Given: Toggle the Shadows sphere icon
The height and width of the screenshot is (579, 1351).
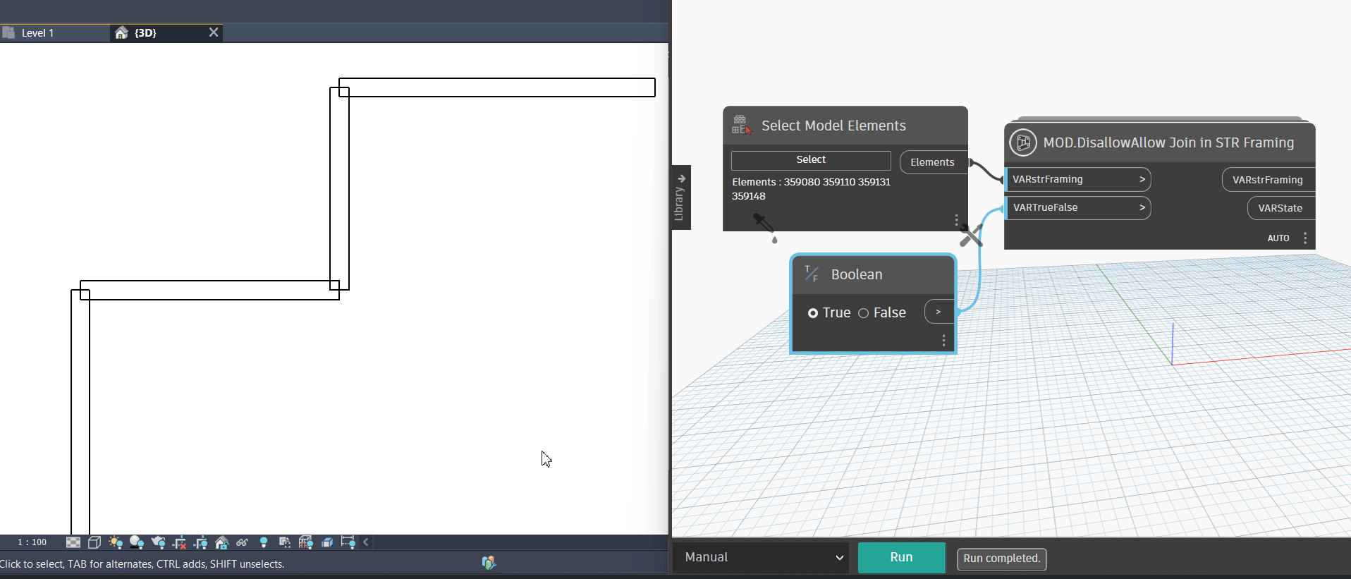Looking at the screenshot, I should pos(137,542).
